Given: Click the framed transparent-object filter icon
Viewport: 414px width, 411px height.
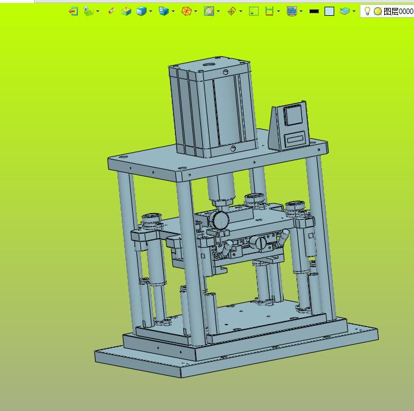Looking at the screenshot, I should pos(209,12).
